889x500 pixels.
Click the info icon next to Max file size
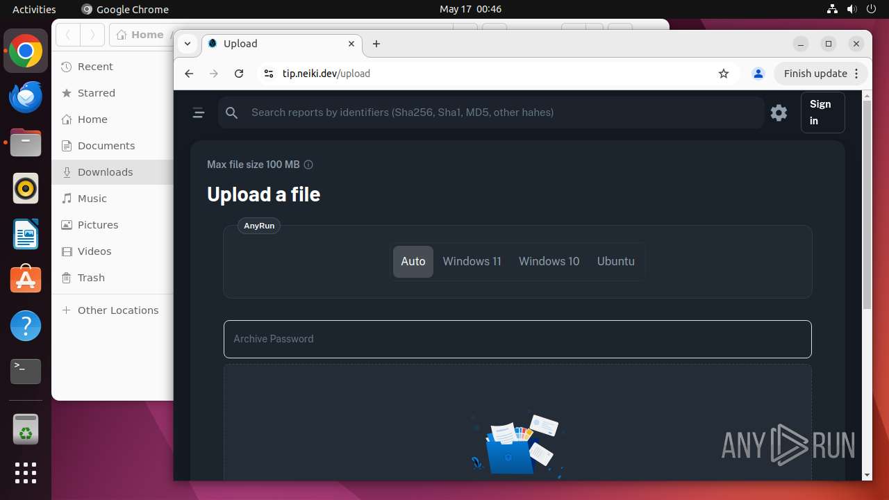pos(308,165)
